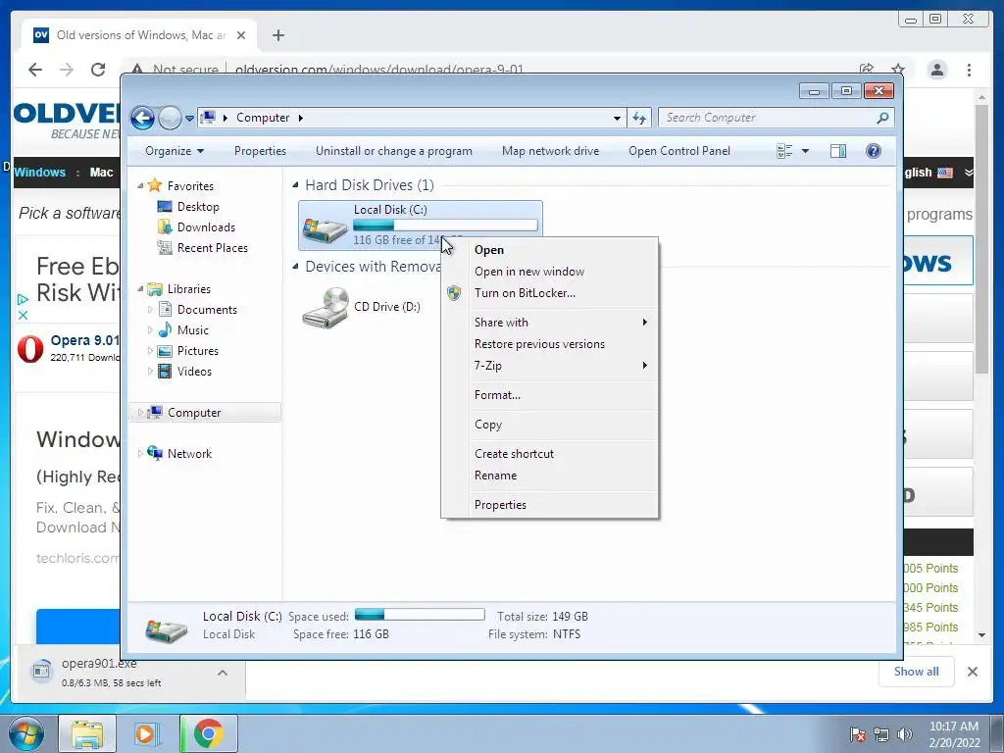This screenshot has height=753, width=1004.
Task: Click Open Control Panel
Action: [679, 151]
